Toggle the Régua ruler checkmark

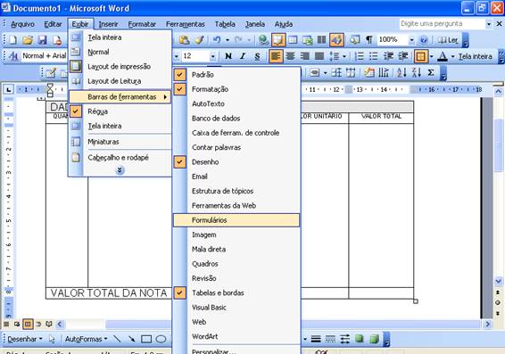click(120, 111)
